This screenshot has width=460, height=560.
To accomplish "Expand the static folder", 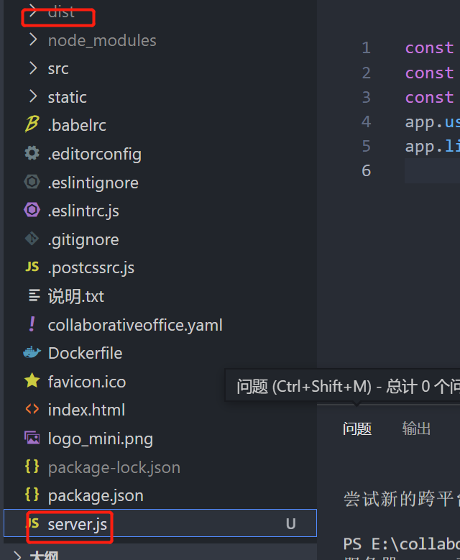I will [32, 97].
